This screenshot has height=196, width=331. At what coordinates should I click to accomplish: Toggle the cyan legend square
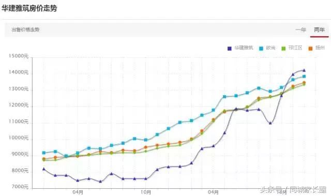(261, 48)
